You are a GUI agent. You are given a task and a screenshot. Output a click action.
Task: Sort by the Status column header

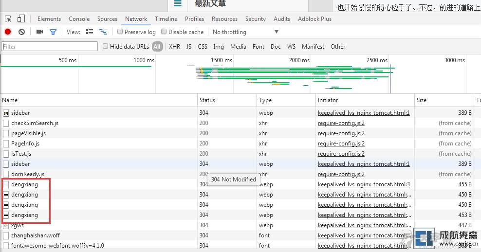[x=227, y=100]
